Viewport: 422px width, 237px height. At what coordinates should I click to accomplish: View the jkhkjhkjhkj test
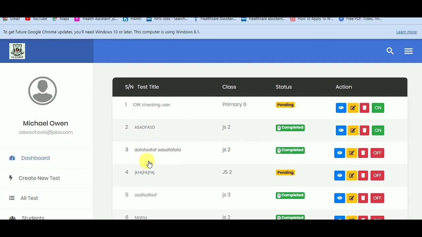[340, 175]
